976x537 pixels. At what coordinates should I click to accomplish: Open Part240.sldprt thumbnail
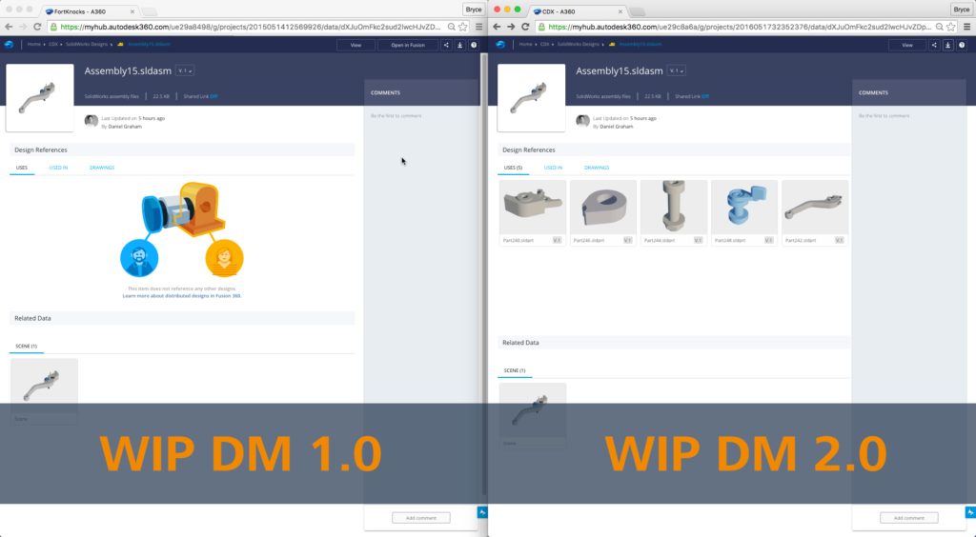point(533,207)
